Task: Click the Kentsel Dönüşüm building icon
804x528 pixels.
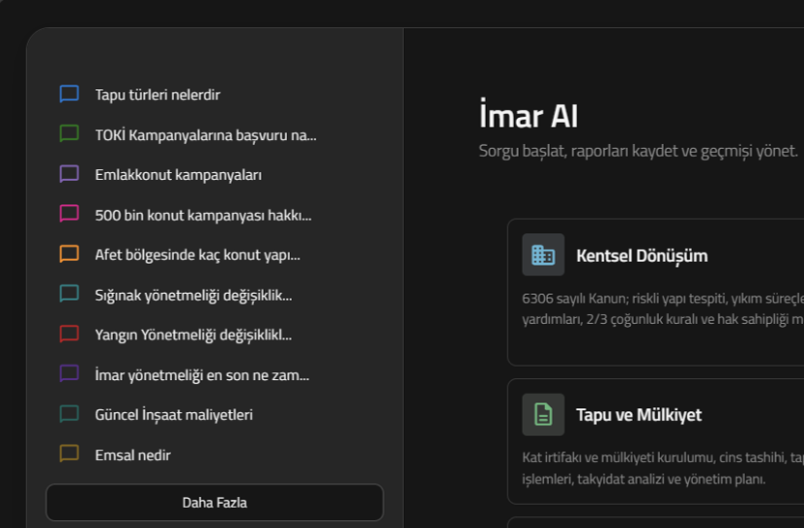Action: point(543,255)
